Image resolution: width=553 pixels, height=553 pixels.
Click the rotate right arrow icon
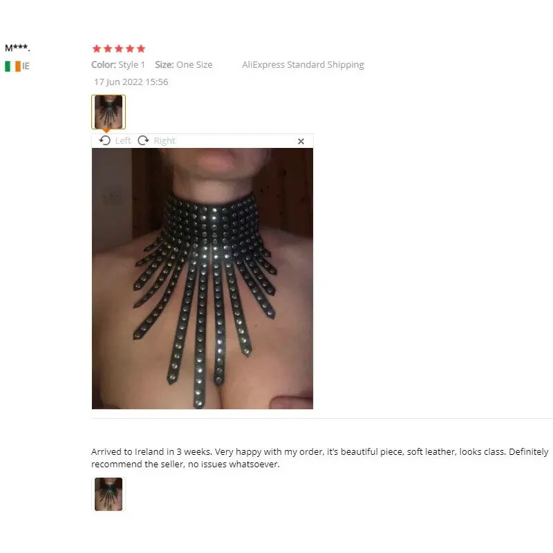click(x=143, y=140)
